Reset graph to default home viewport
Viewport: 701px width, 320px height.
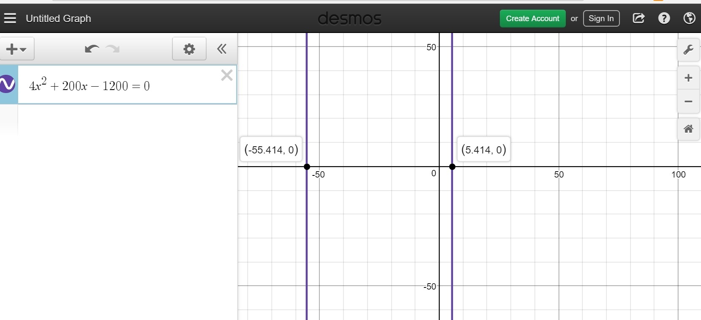click(x=689, y=129)
